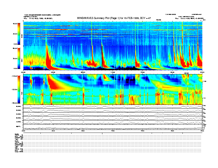This screenshot has height=168, width=218.
Task: Click the WIND/WAVES Summary Plot title
Action: click(x=114, y=18)
